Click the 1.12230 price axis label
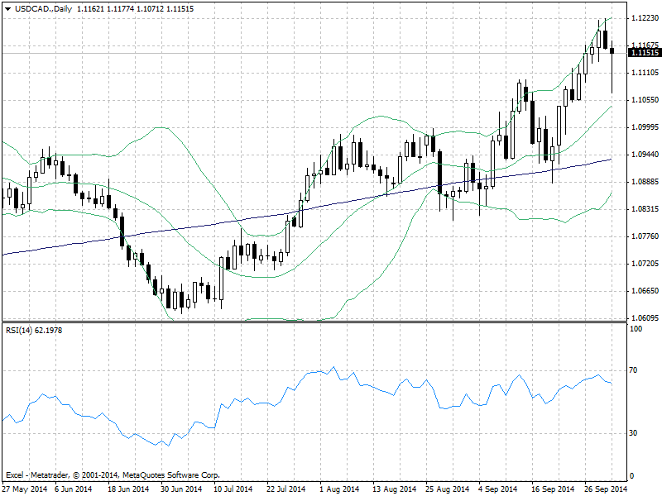Viewport: 662px width, 496px height. click(x=645, y=17)
